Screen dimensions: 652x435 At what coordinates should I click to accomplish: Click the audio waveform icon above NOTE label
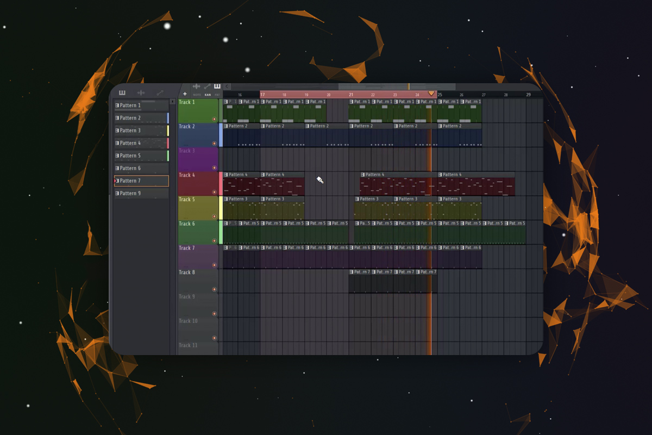tap(196, 86)
